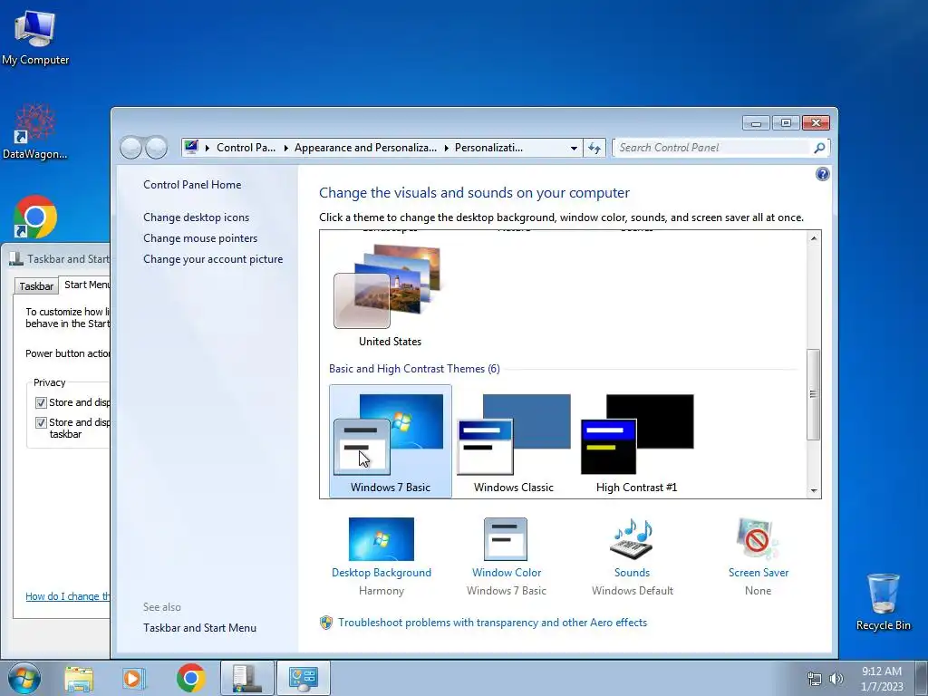Open the Windows Start menu orb
928x696 pixels.
[24, 678]
